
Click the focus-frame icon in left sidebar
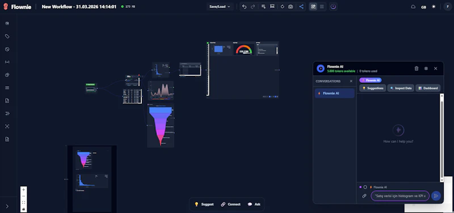(x=7, y=126)
